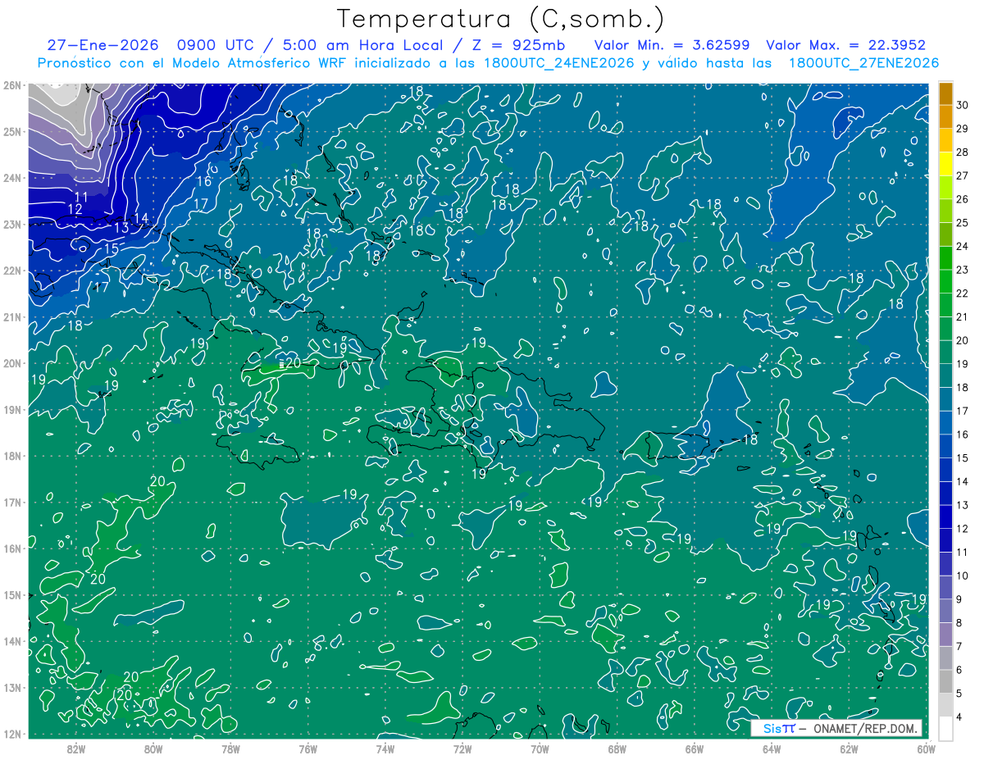
Task: Select the 'Z = 925mb' level label
Action: (518, 45)
